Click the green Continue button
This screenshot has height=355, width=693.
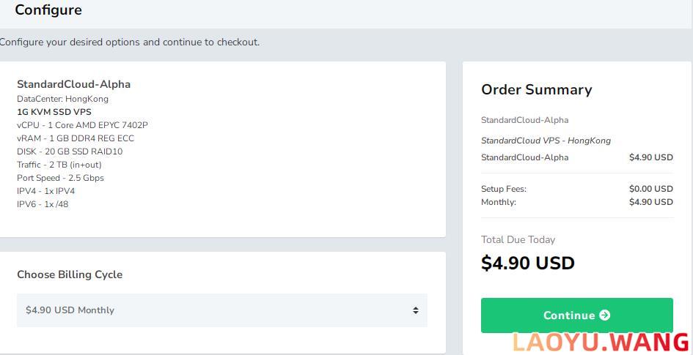coord(576,315)
